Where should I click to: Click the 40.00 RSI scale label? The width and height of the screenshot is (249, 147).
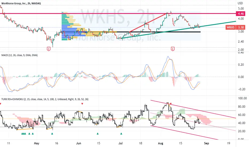click(242, 123)
